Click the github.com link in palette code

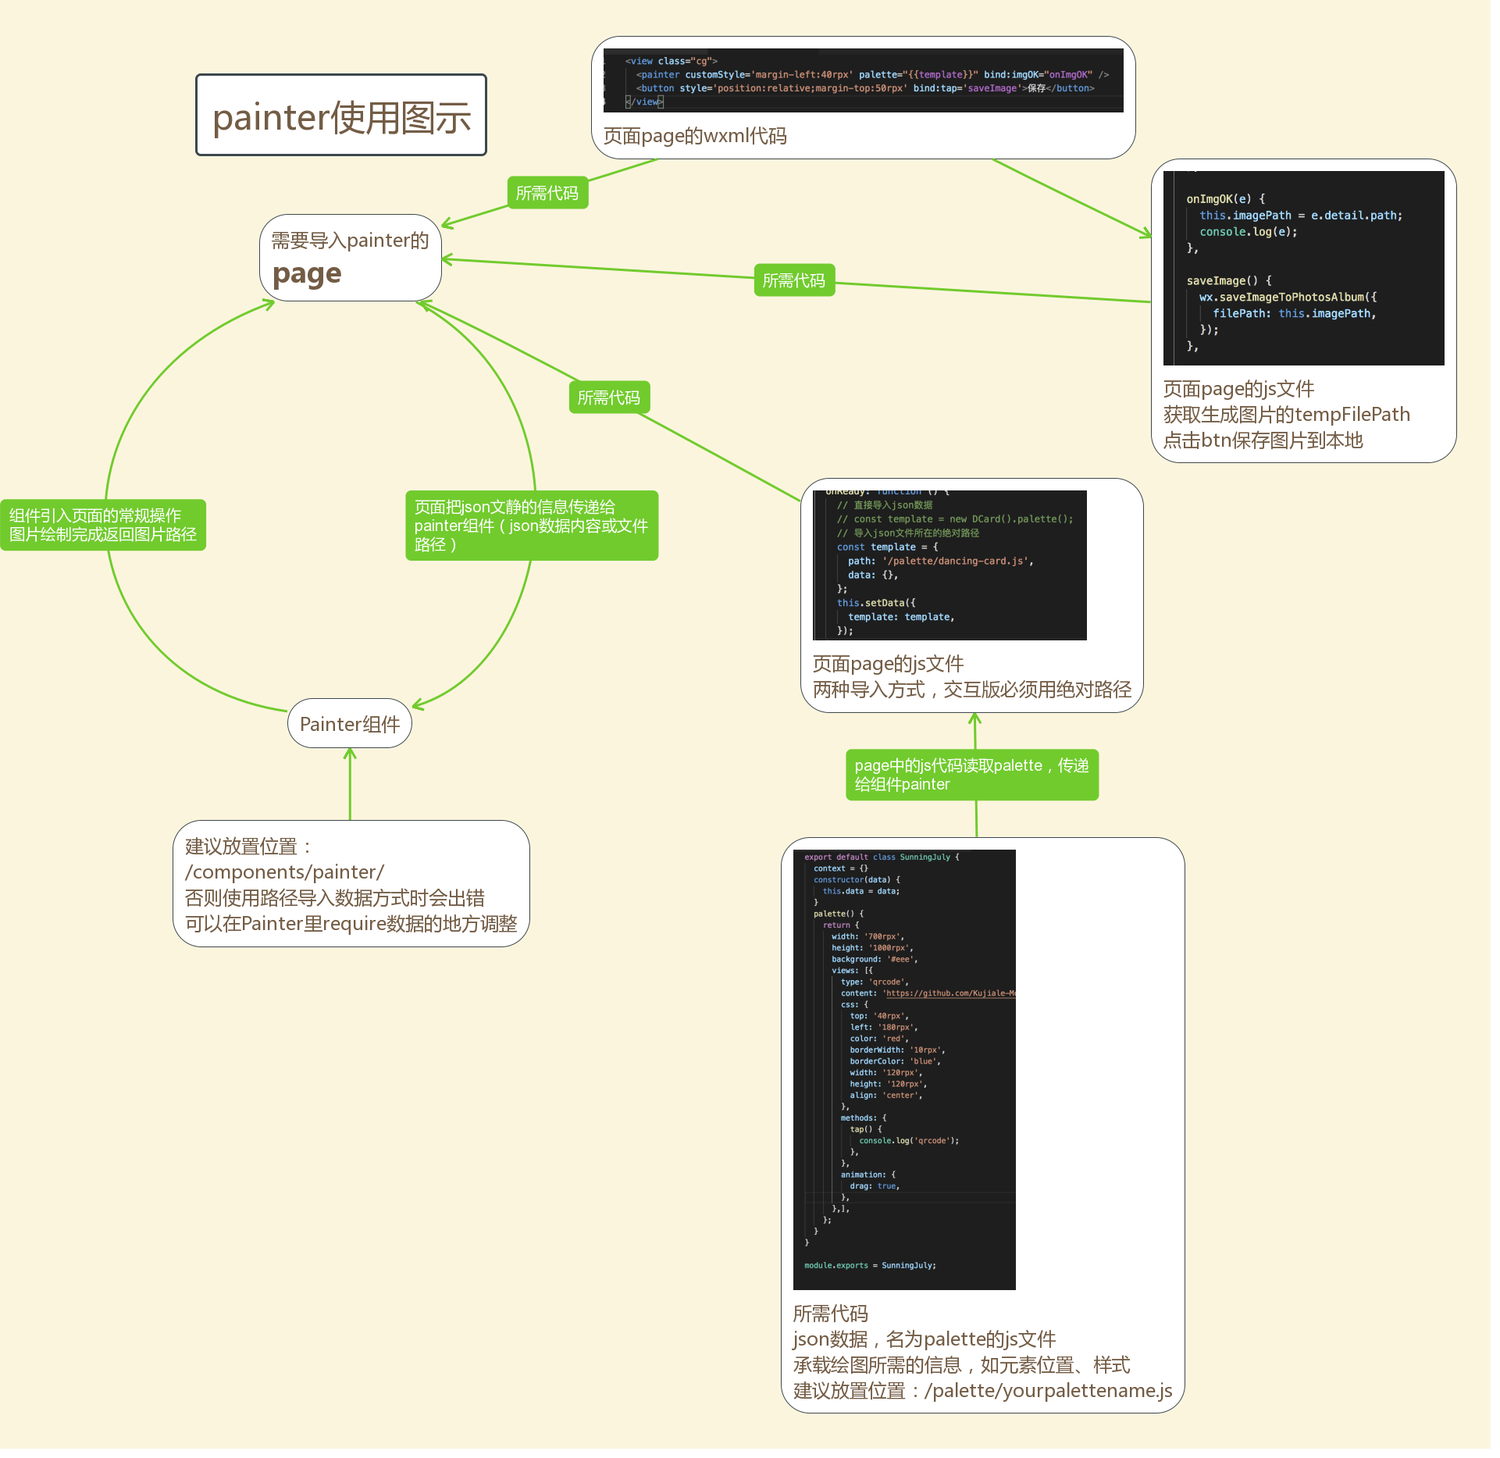pos(950,993)
